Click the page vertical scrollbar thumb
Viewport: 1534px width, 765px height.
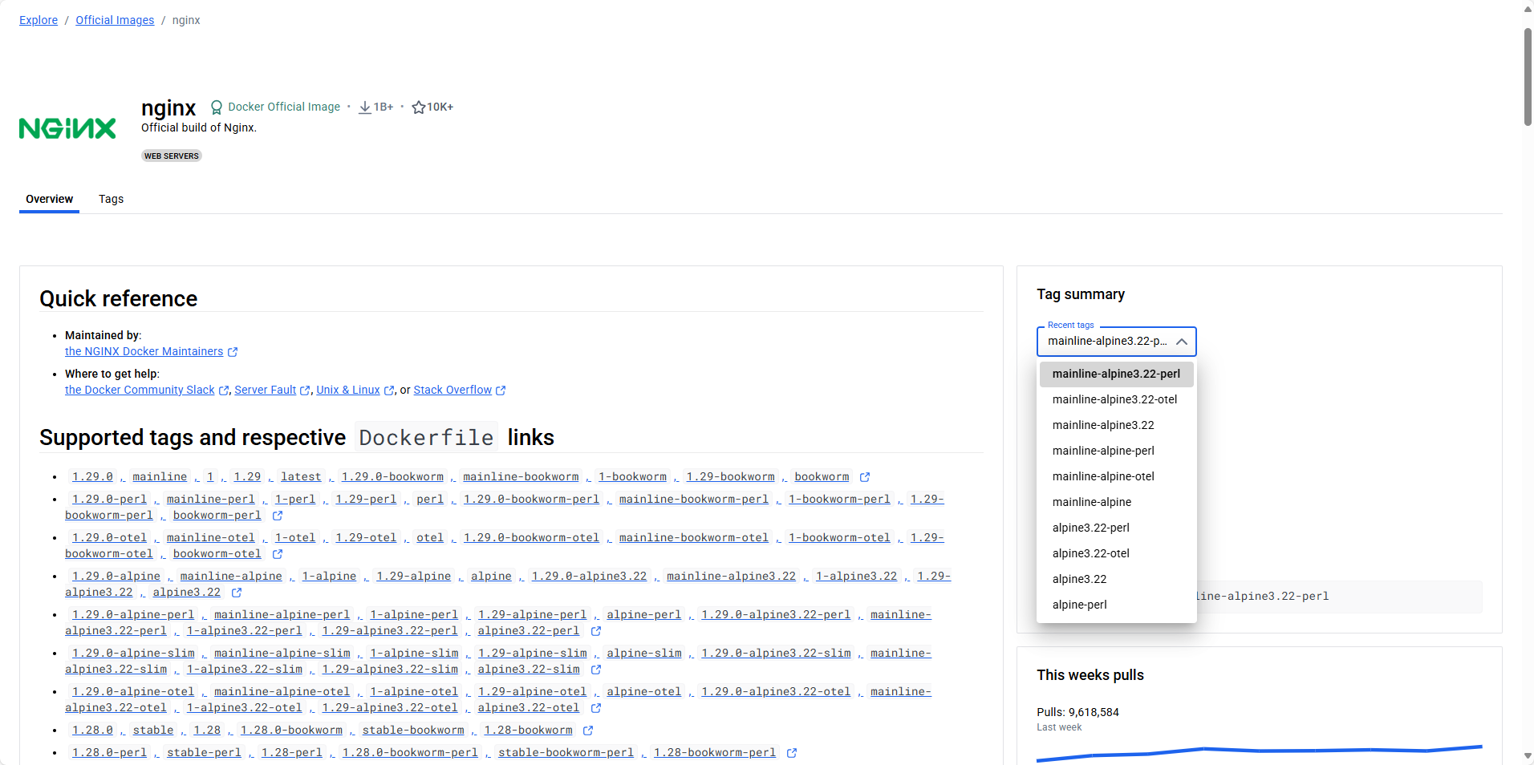pos(1528,77)
